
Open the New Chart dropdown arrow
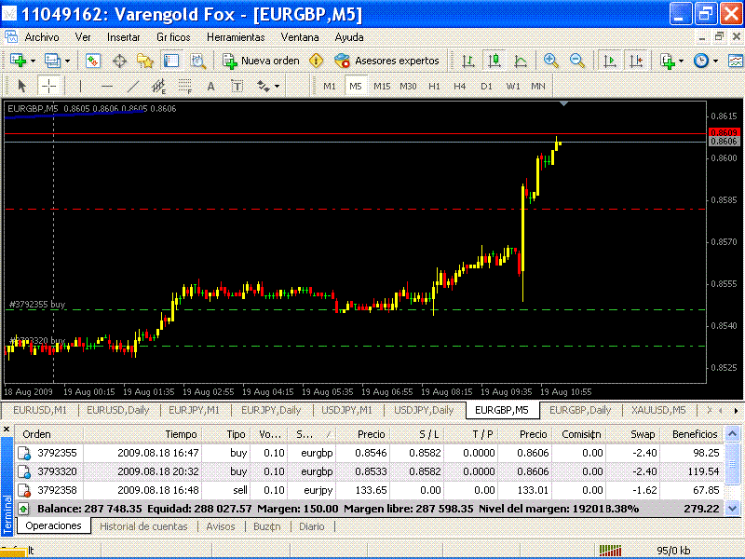(x=33, y=61)
